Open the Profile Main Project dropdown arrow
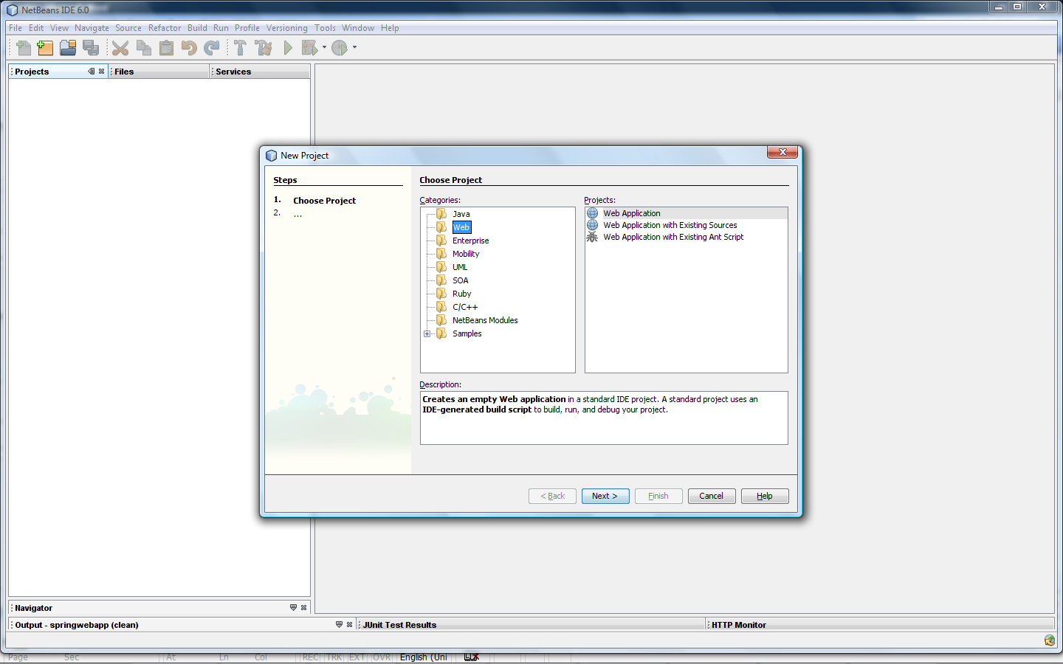This screenshot has height=664, width=1063. tap(354, 47)
